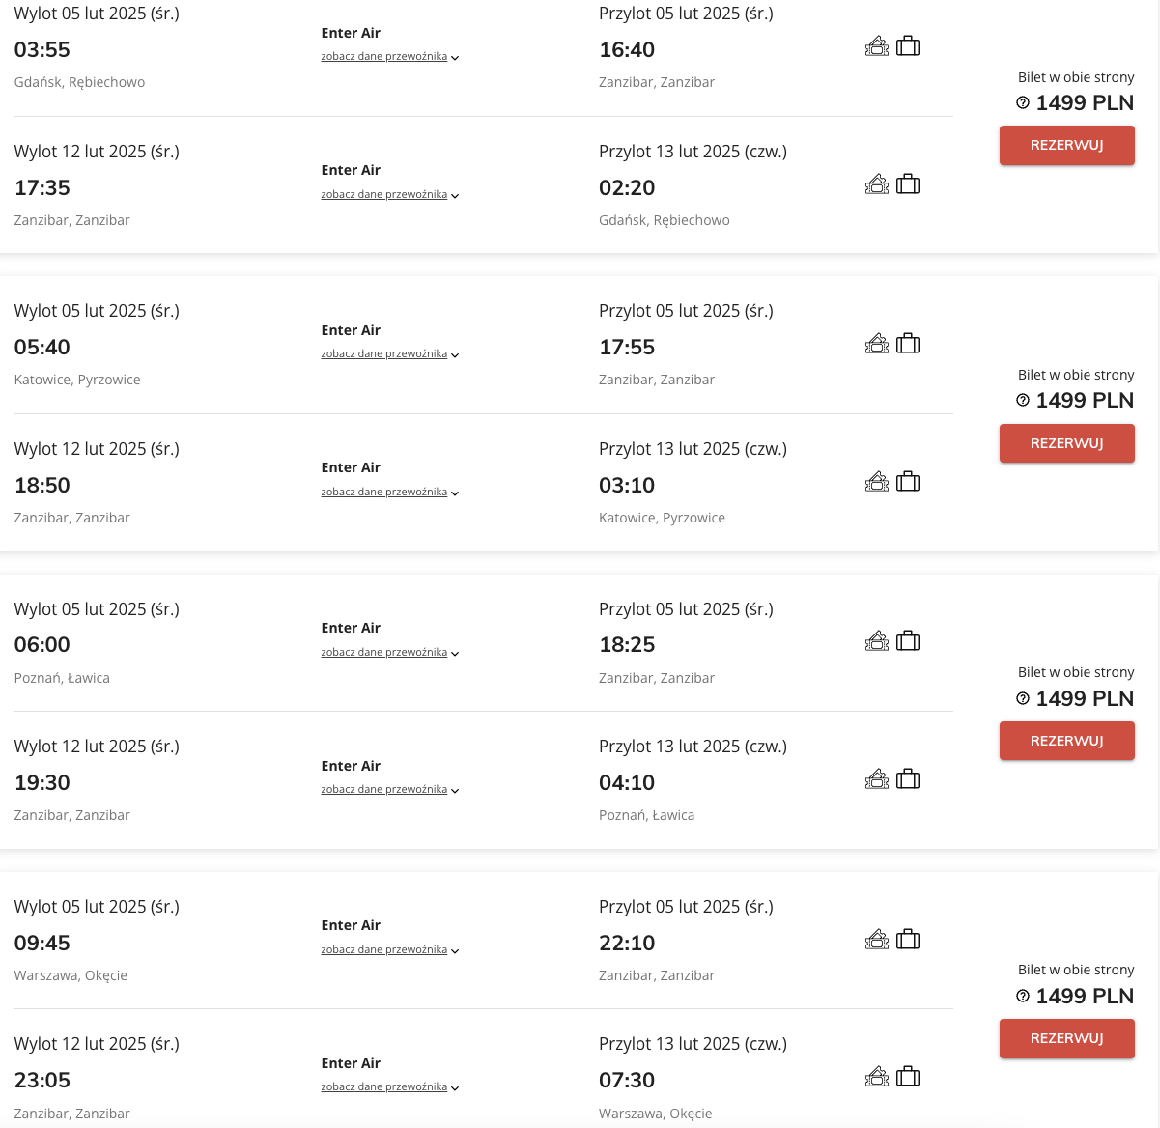Click question mark icon beside Gdańsk ticket price
Image resolution: width=1160 pixels, height=1128 pixels.
coord(1023,102)
